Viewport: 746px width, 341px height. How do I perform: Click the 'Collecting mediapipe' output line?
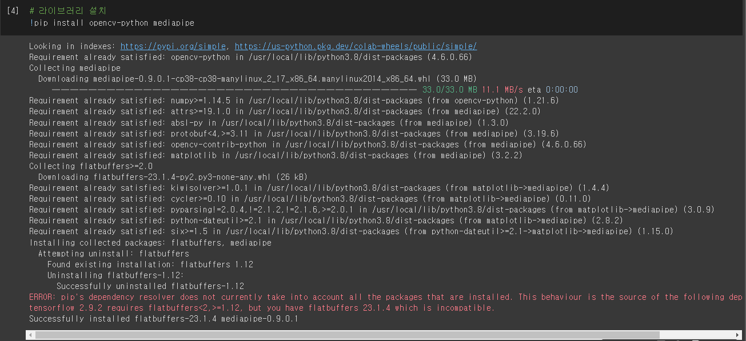click(x=75, y=68)
